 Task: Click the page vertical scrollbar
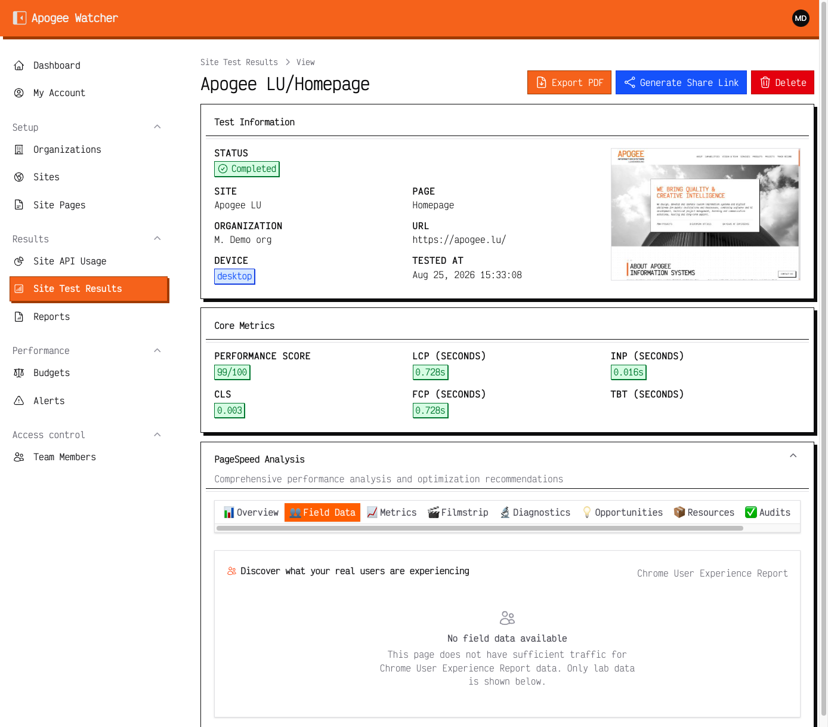[x=824, y=358]
